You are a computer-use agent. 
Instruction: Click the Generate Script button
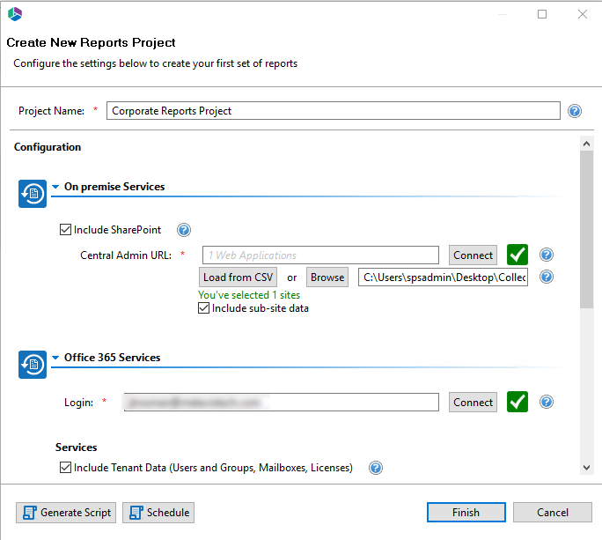[66, 513]
